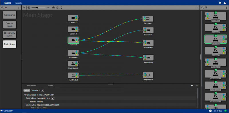This screenshot has height=113, width=229.
Task: Switch to the Events tab
Action: [x=50, y=86]
